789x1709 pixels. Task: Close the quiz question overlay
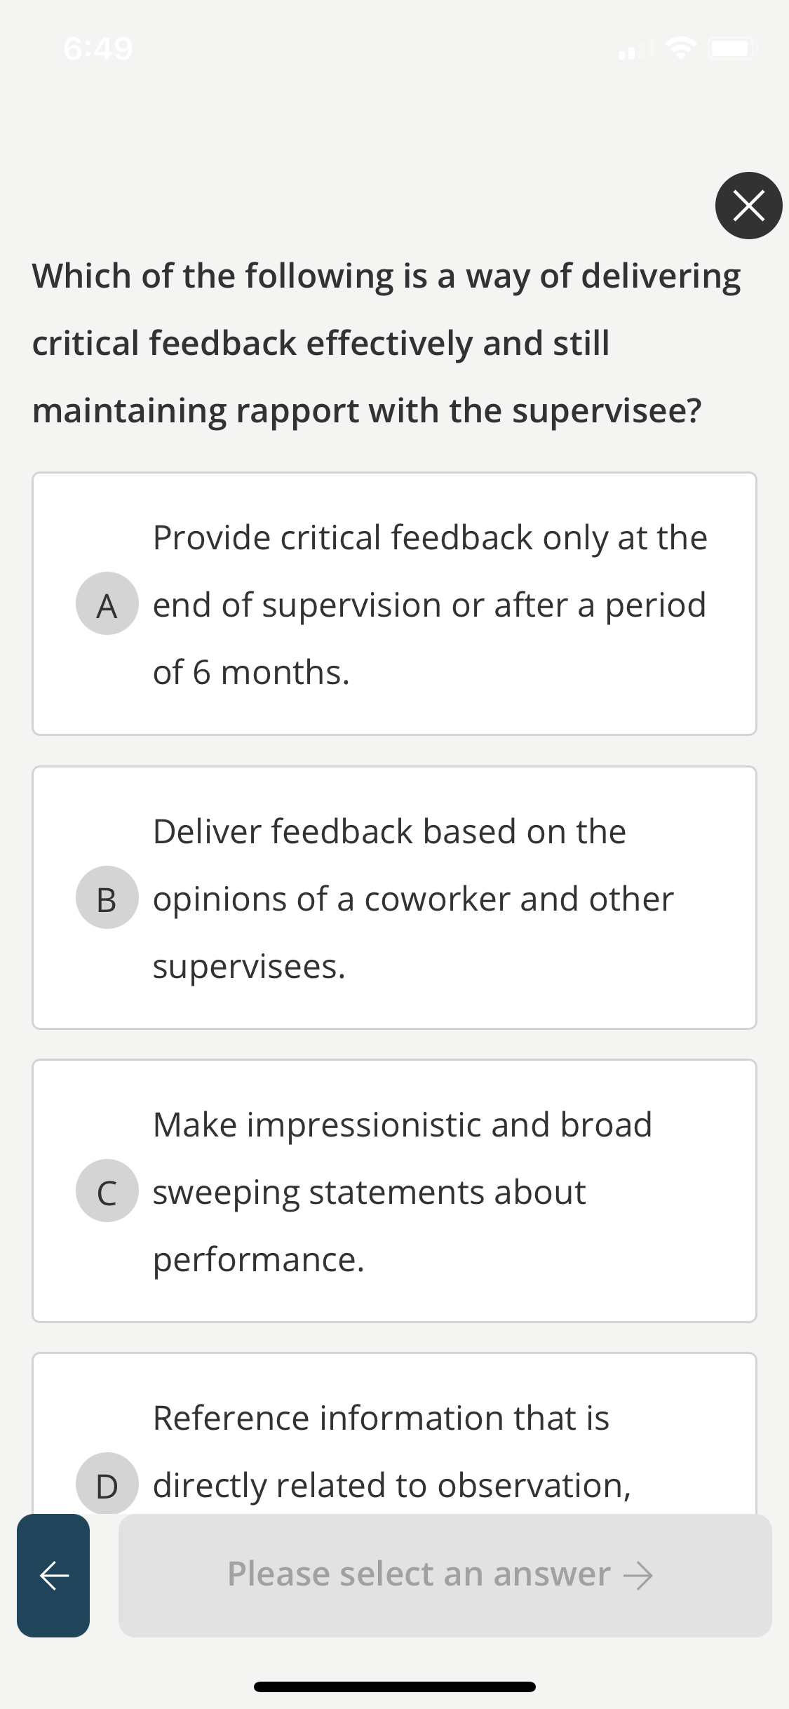(x=748, y=206)
